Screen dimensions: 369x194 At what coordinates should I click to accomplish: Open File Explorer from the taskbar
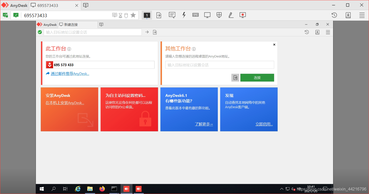[x=90, y=189]
